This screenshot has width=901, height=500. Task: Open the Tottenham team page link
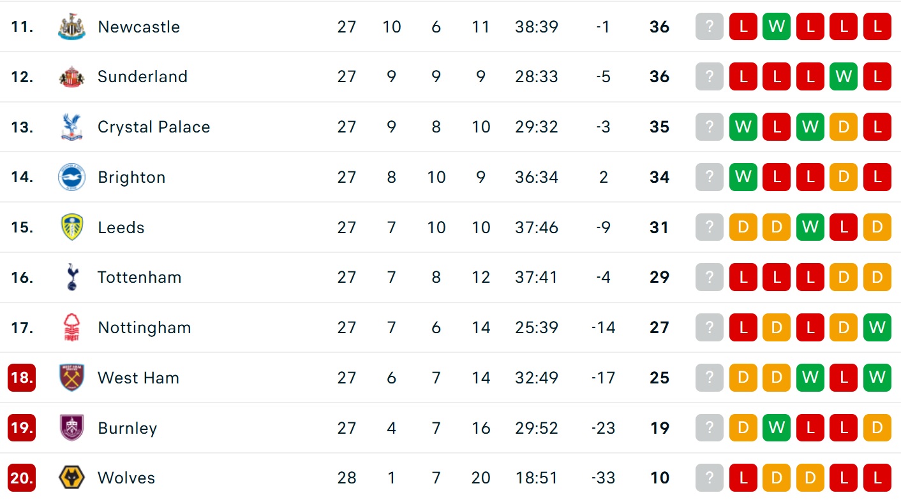pyautogui.click(x=139, y=277)
